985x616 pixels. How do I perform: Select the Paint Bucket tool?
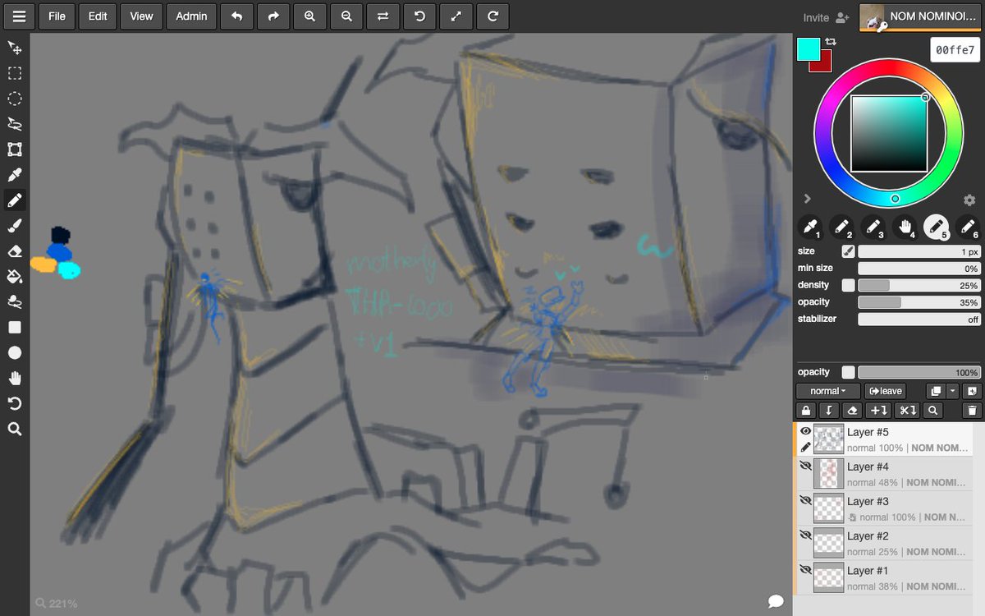[15, 277]
